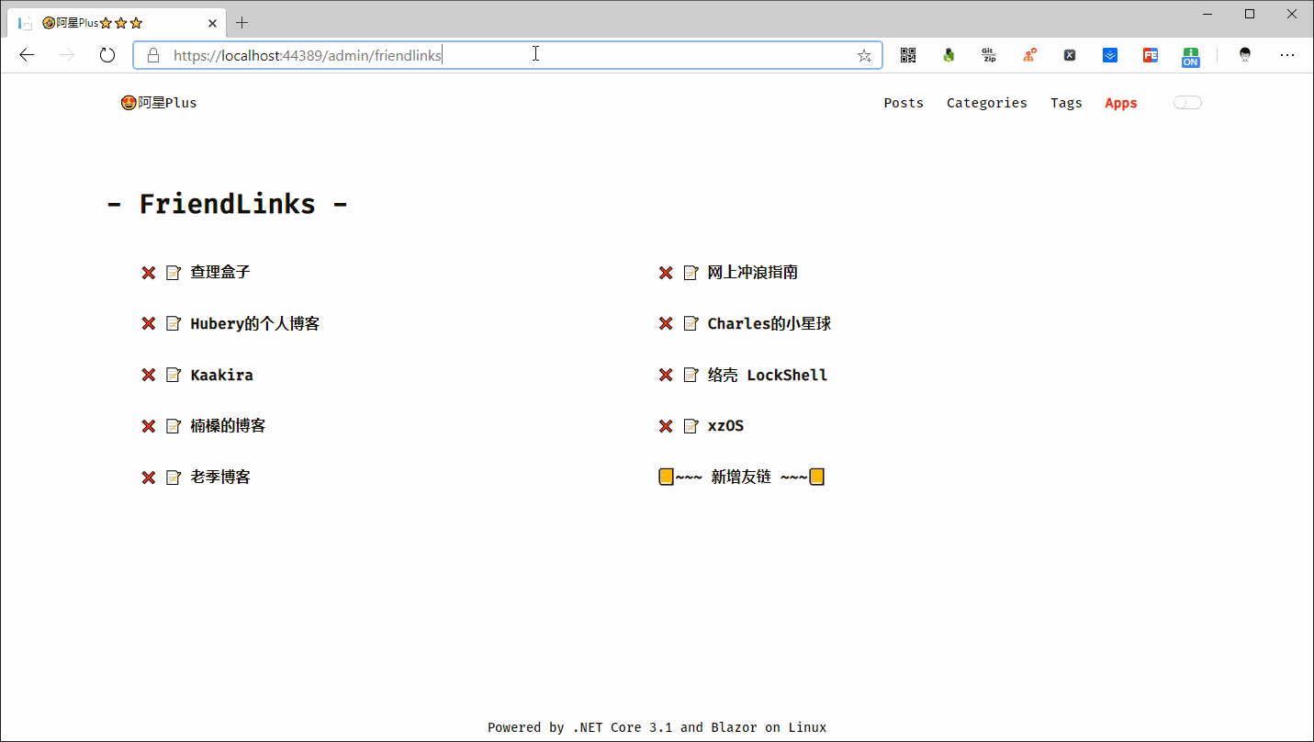Refresh the page
This screenshot has width=1314, height=742.
point(107,55)
